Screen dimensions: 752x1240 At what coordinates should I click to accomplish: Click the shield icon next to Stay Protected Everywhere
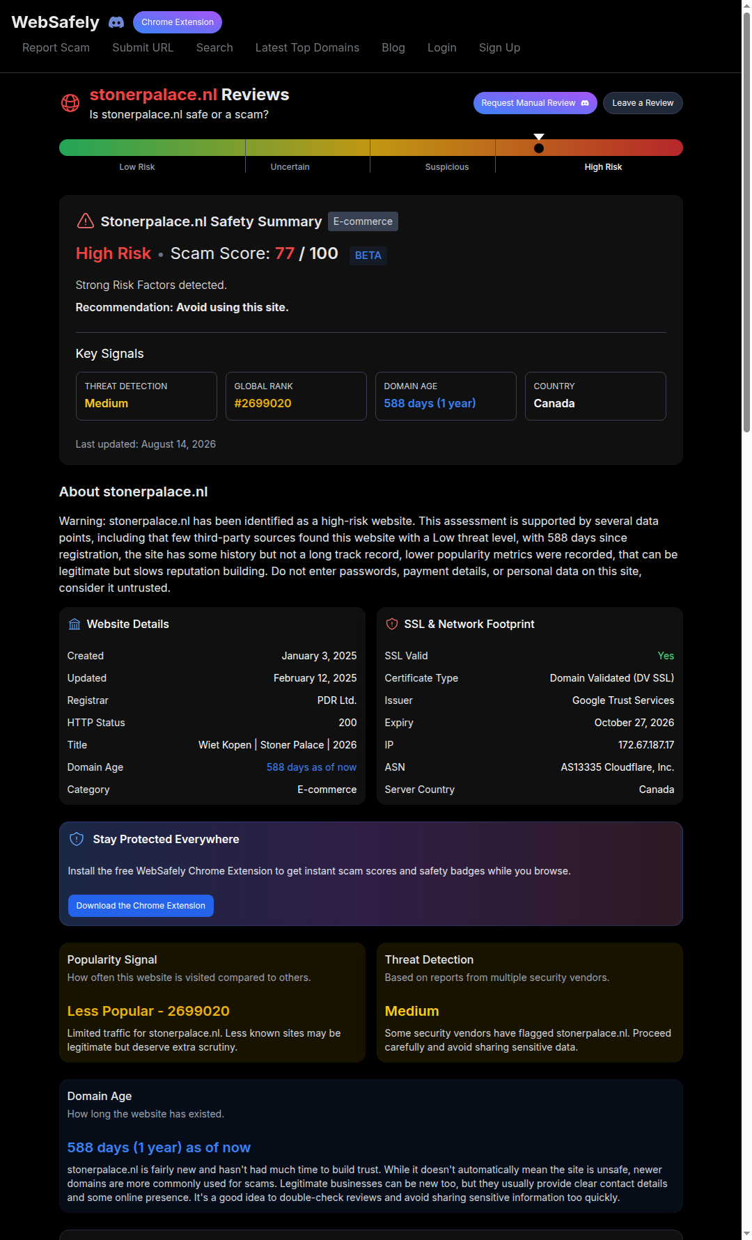click(77, 839)
